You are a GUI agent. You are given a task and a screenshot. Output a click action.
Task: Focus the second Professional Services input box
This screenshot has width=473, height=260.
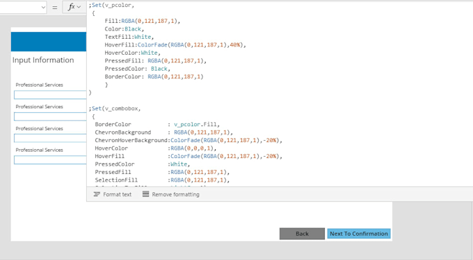click(x=50, y=116)
